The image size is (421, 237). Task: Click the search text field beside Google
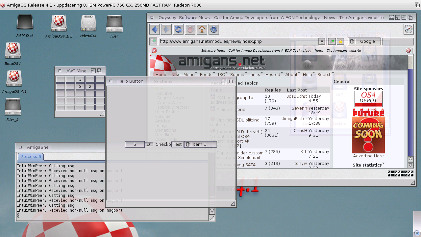click(x=398, y=41)
